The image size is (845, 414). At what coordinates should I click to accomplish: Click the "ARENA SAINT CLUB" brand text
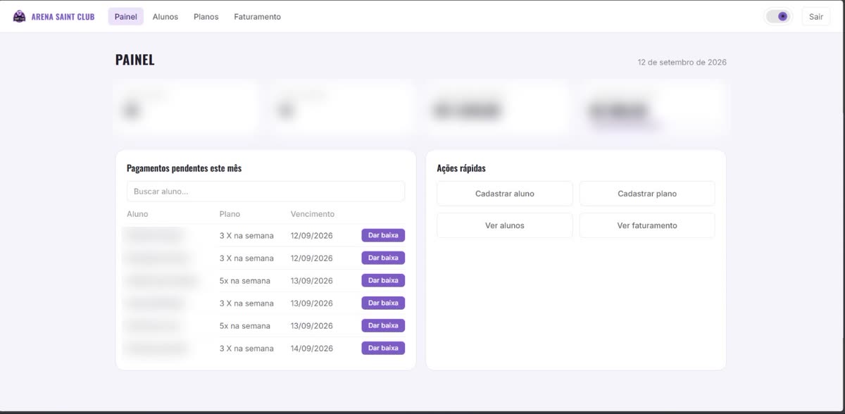point(63,17)
